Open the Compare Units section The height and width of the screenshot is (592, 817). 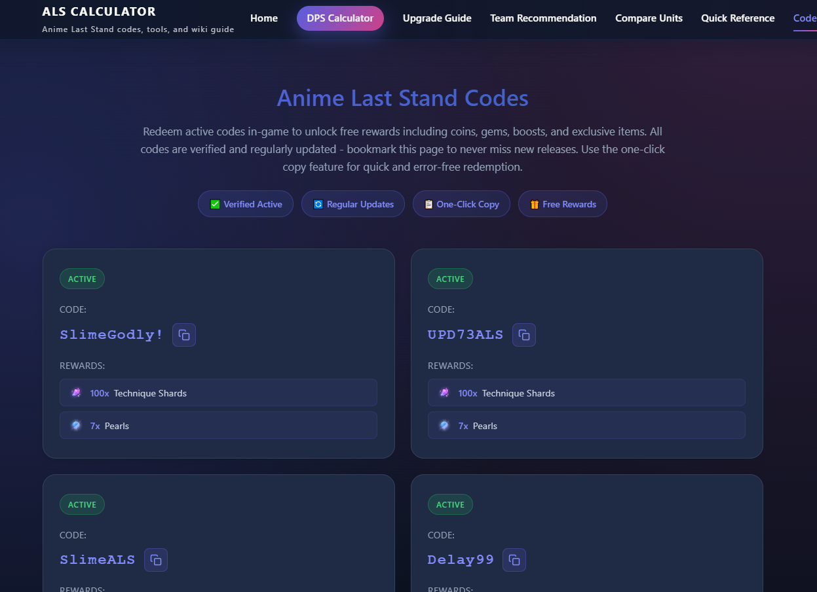coord(649,18)
